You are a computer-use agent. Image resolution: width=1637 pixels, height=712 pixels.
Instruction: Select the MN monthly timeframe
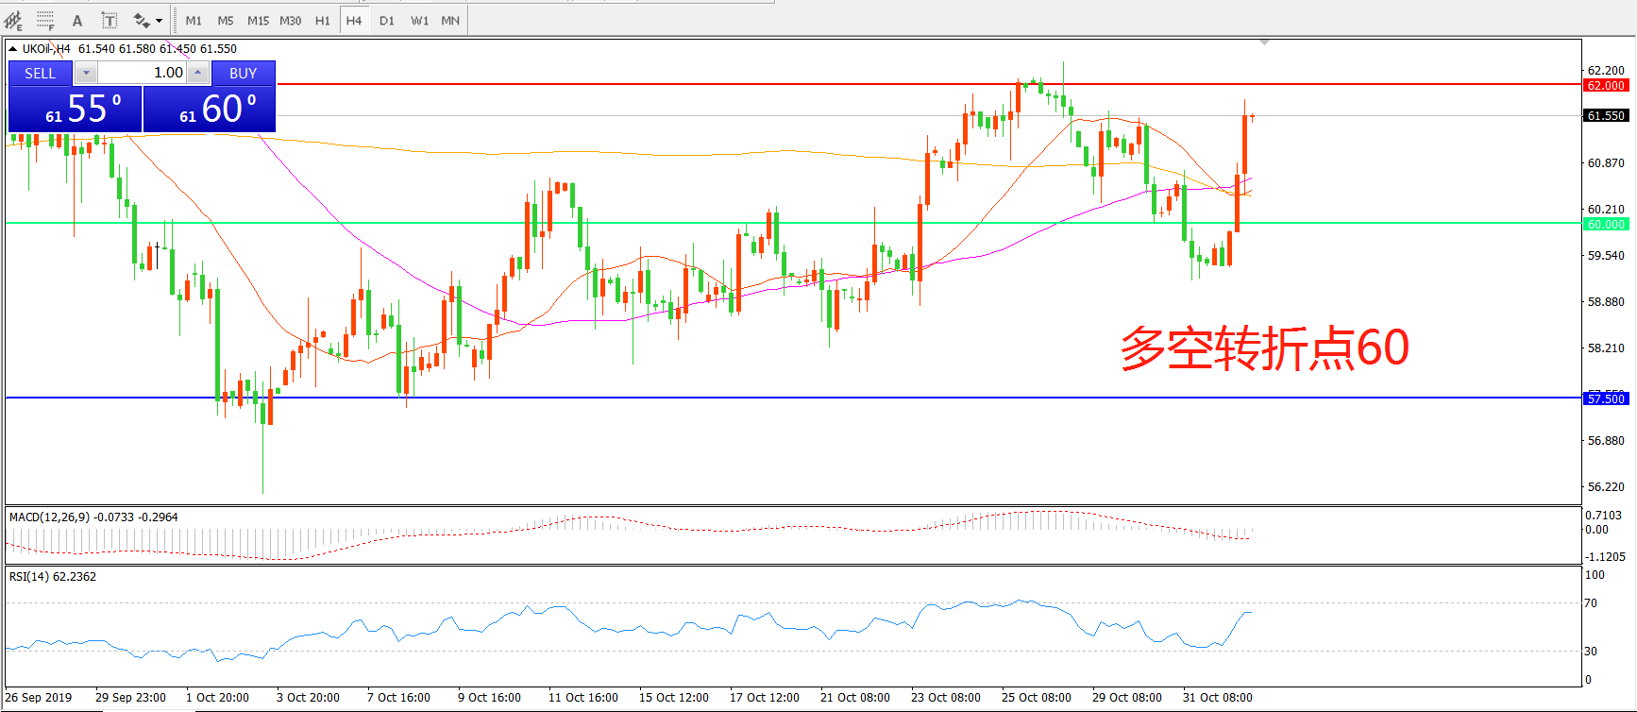(450, 20)
